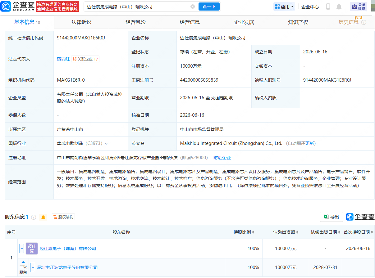
Task: Select organization code MAKG1E6R-0
Action: 71,80
